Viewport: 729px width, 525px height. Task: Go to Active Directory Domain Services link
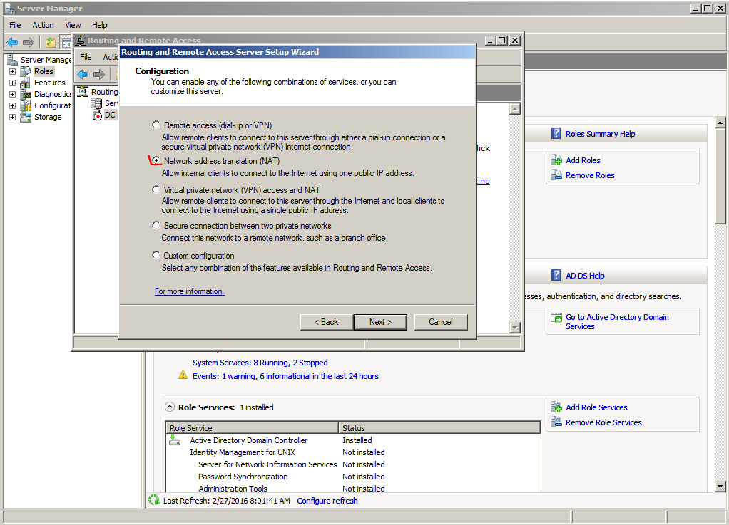coord(617,322)
